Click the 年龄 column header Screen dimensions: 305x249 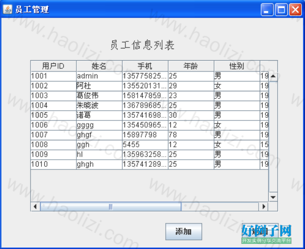(x=191, y=66)
